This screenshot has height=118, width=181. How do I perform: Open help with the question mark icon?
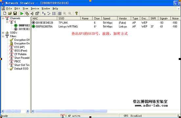point(76,13)
